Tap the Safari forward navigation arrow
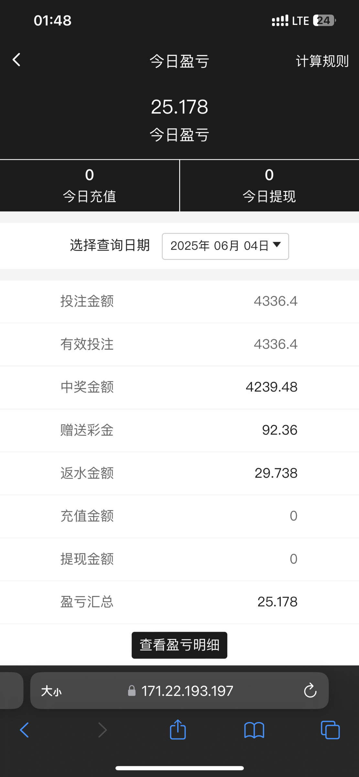Viewport: 359px width, 777px height. (103, 730)
